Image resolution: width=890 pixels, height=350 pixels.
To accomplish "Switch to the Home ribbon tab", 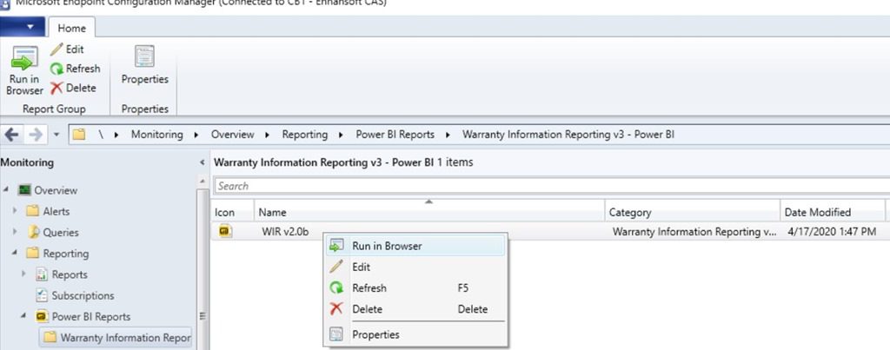I will [71, 28].
